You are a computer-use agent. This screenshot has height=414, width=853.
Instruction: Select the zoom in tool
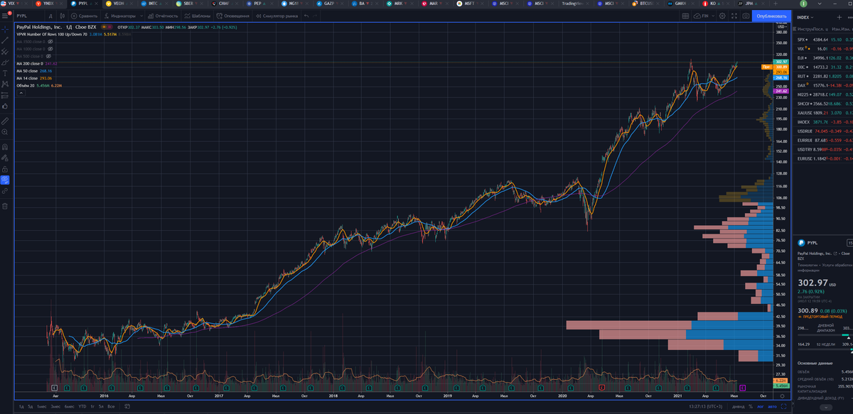[x=5, y=132]
